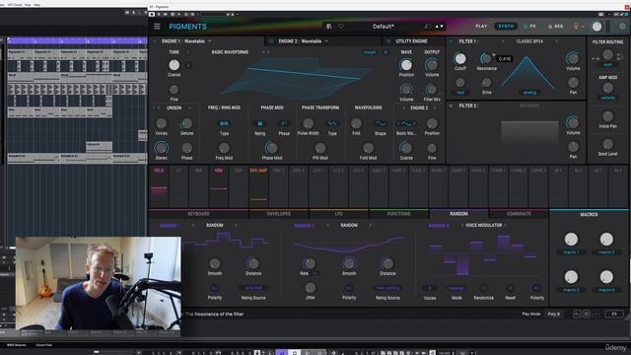Toggle Utility Engine power button
Image resolution: width=631 pixels, height=355 pixels.
click(388, 41)
